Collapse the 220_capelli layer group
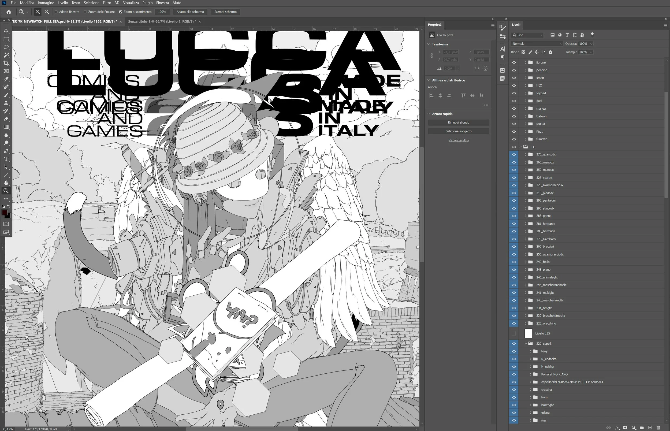Viewport: 670px width, 431px height. point(525,343)
